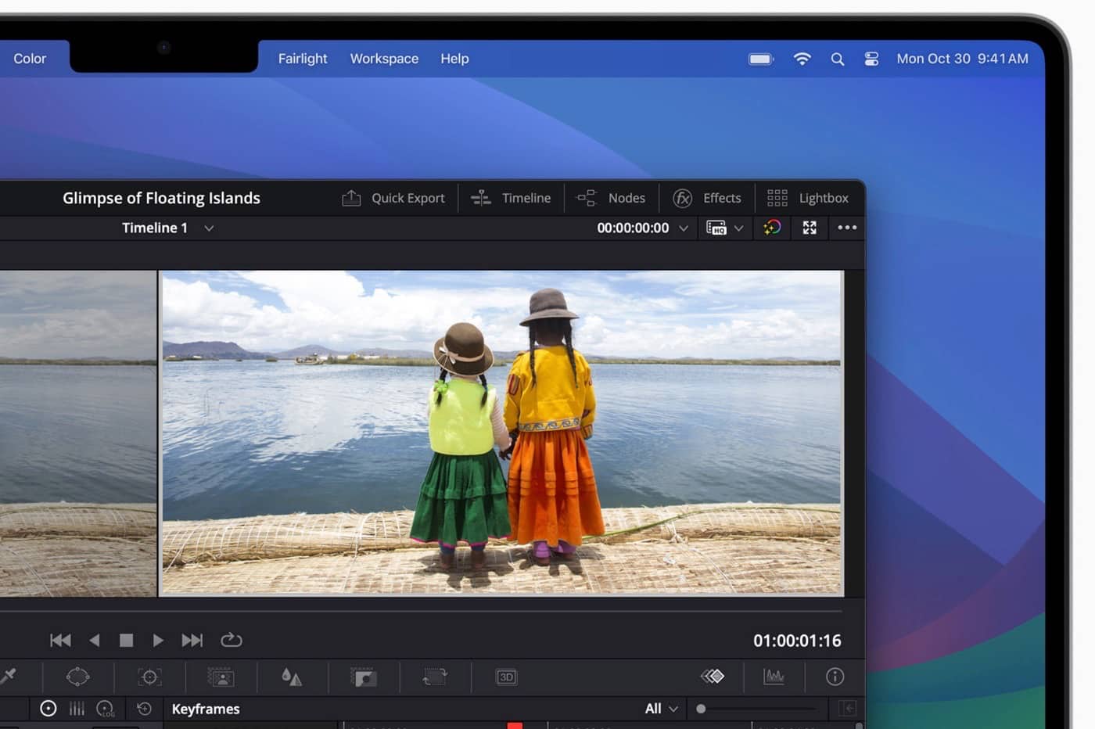The image size is (1095, 729).
Task: Switch to color bars mode icon
Action: (77, 709)
